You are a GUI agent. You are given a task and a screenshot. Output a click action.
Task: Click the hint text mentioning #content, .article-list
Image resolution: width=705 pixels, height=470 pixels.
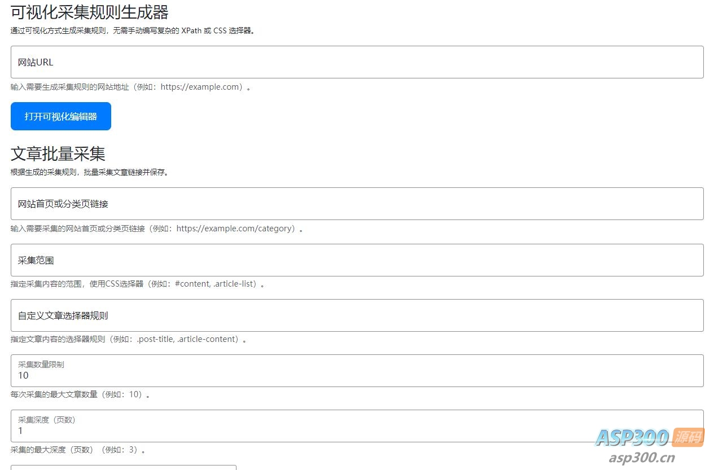[138, 284]
